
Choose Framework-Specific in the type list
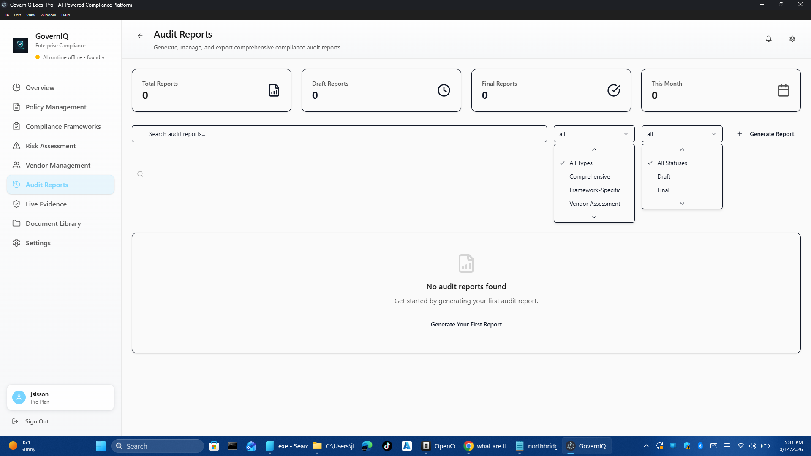coord(594,190)
